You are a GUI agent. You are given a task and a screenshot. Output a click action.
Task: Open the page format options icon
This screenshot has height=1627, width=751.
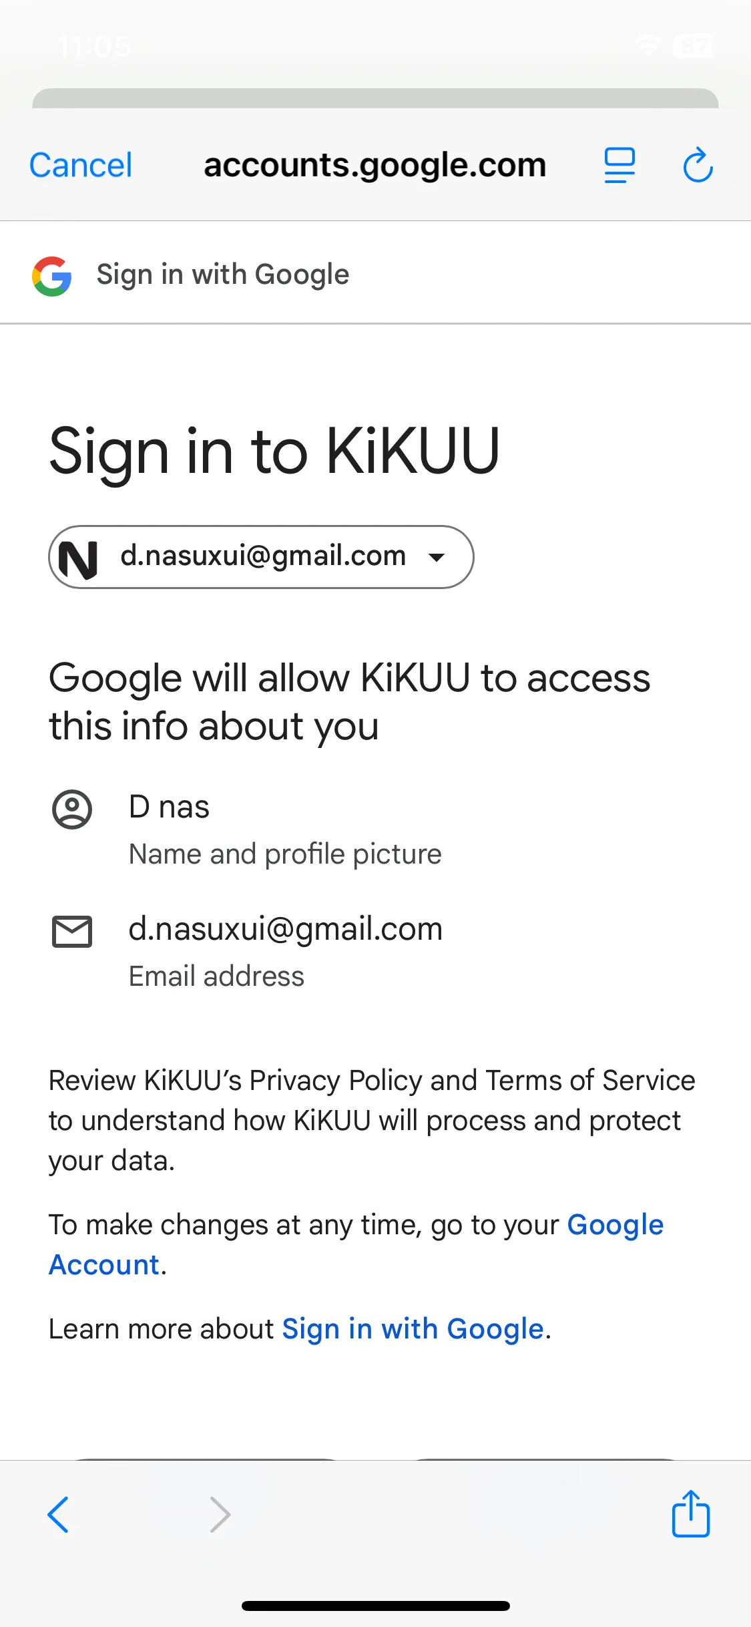coord(619,165)
